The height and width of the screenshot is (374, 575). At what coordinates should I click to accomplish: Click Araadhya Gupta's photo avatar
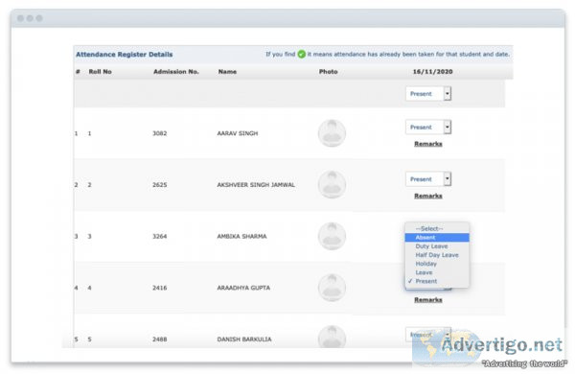pos(332,288)
